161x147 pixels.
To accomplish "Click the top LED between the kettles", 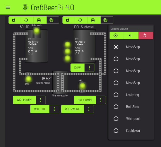I will point(68,44).
